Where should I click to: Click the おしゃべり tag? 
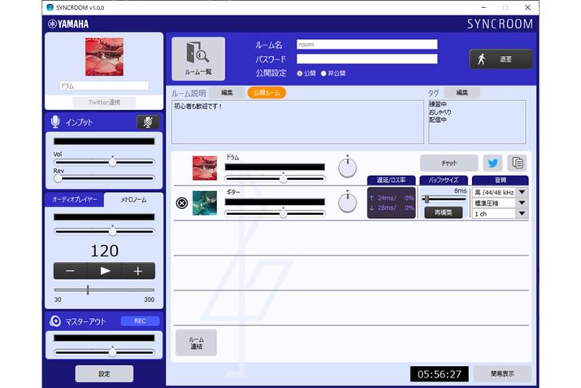coord(440,112)
